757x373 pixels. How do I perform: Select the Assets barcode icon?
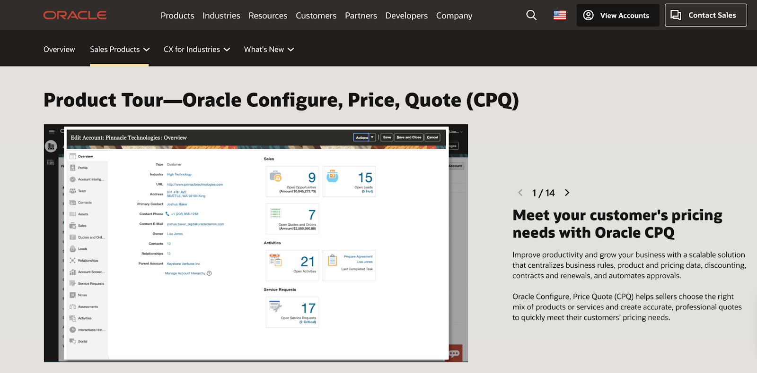pos(73,214)
